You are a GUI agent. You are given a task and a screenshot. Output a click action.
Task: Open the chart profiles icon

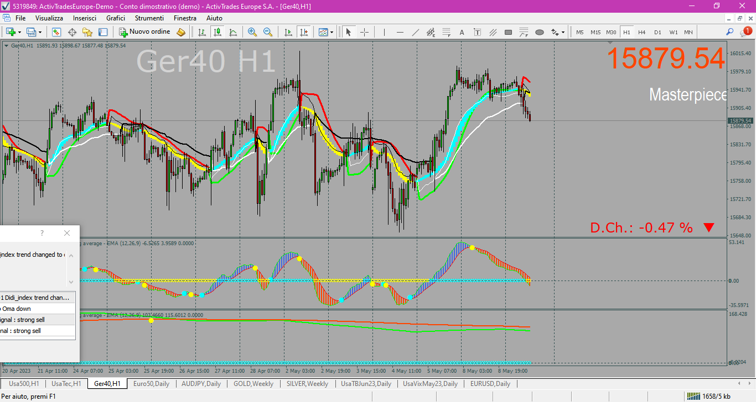click(32, 32)
